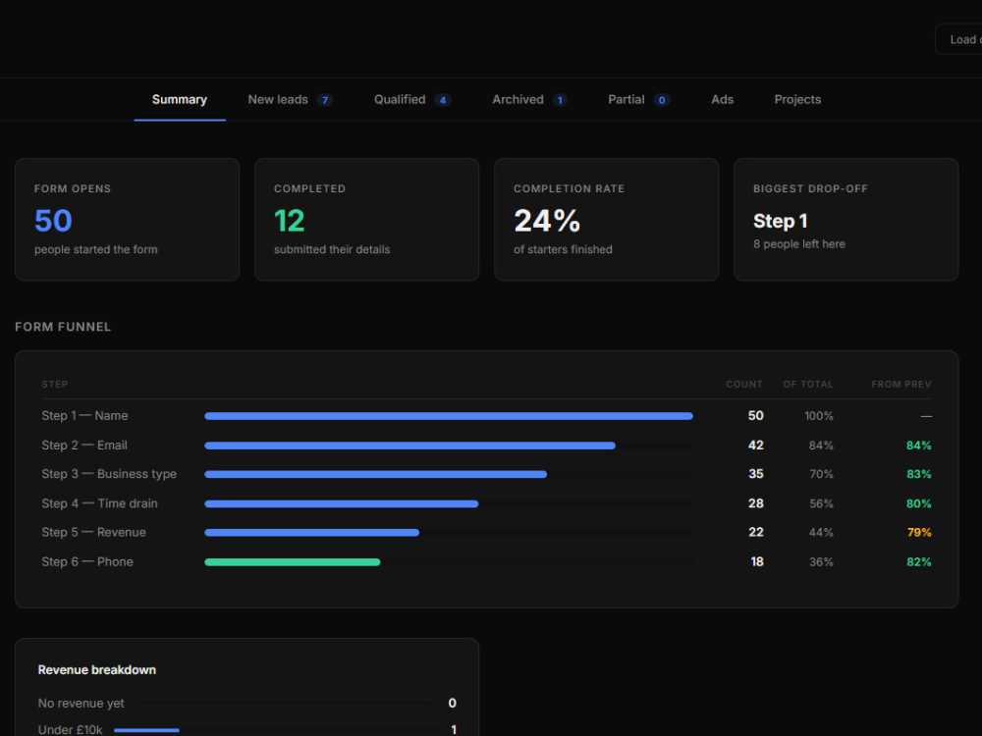Click the Step 3 — Business type bar
Viewport: 982px width, 736px height.
pos(376,474)
